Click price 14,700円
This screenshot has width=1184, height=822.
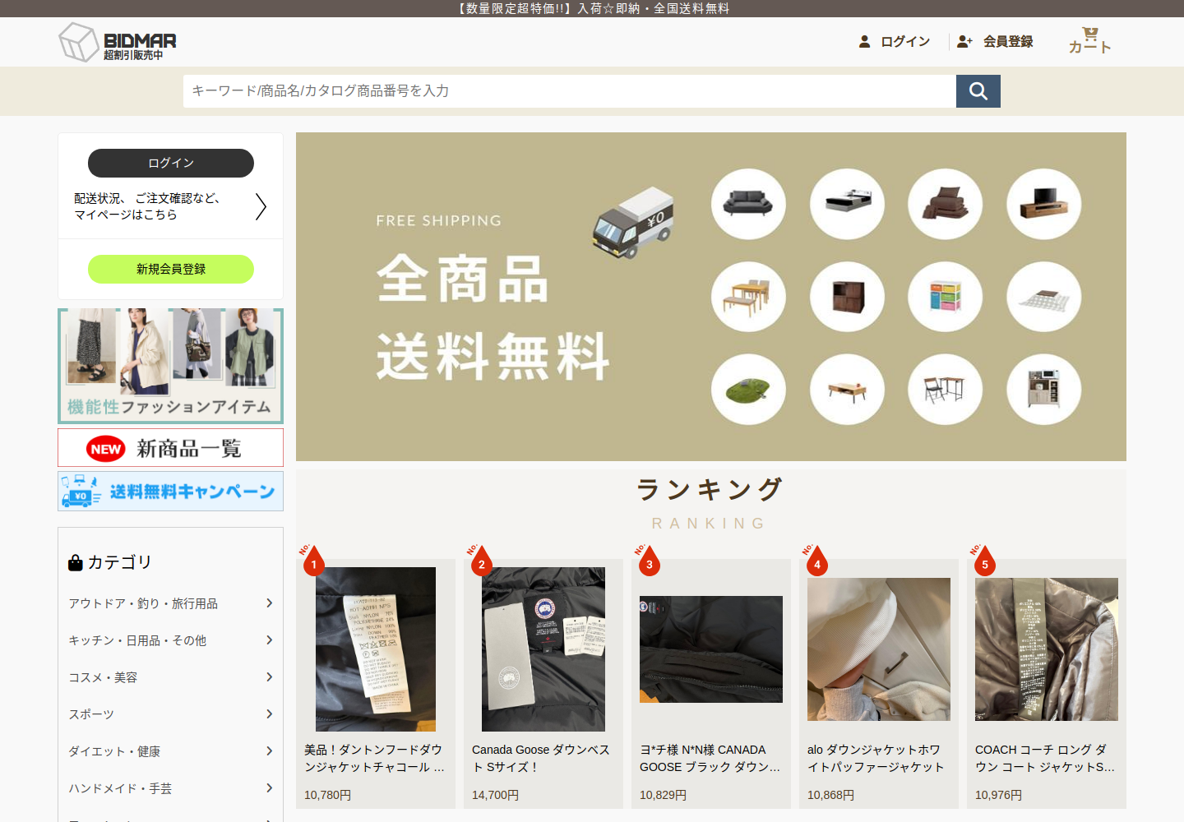coord(495,795)
